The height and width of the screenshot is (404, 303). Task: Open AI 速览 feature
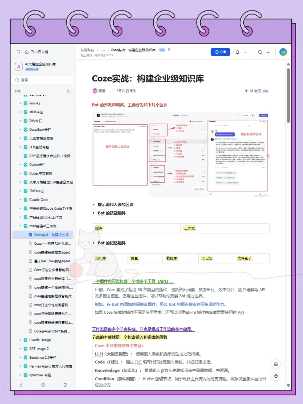coord(256,91)
